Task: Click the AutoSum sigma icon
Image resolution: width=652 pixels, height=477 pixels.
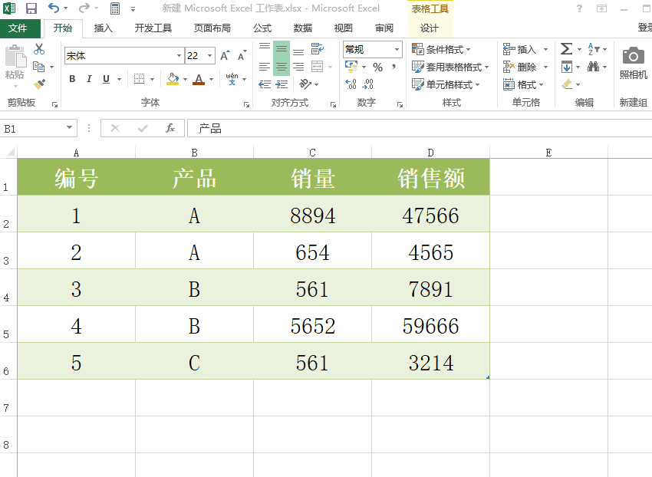Action: 566,48
